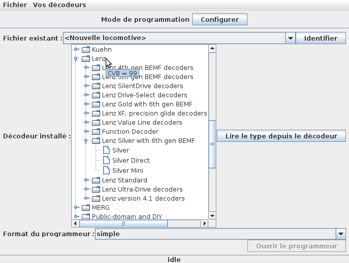Click the Nouvelle locomotive combo box field
The image size is (349, 263).
174,38
